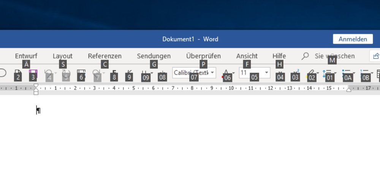Image resolution: width=380 pixels, height=188 pixels.
Task: Open the numbering dropdown arrow
Action: pos(372,73)
